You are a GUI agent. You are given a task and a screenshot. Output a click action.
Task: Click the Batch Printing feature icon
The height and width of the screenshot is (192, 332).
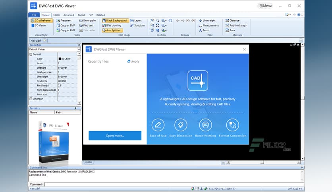205,125
